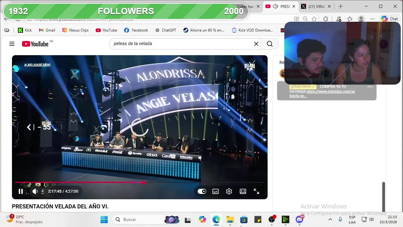Image resolution: width=403 pixels, height=227 pixels.
Task: Close the PRESE YouTube tab
Action: pyautogui.click(x=294, y=6)
